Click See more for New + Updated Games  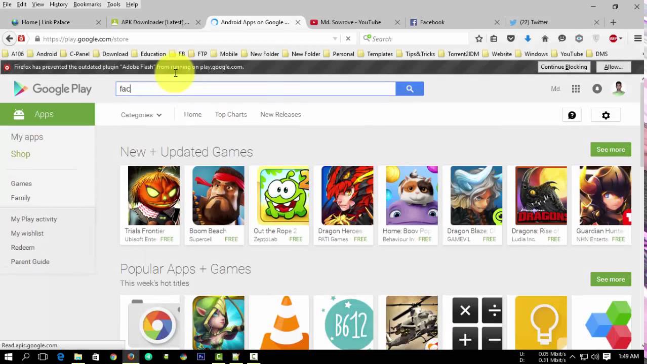click(x=611, y=149)
